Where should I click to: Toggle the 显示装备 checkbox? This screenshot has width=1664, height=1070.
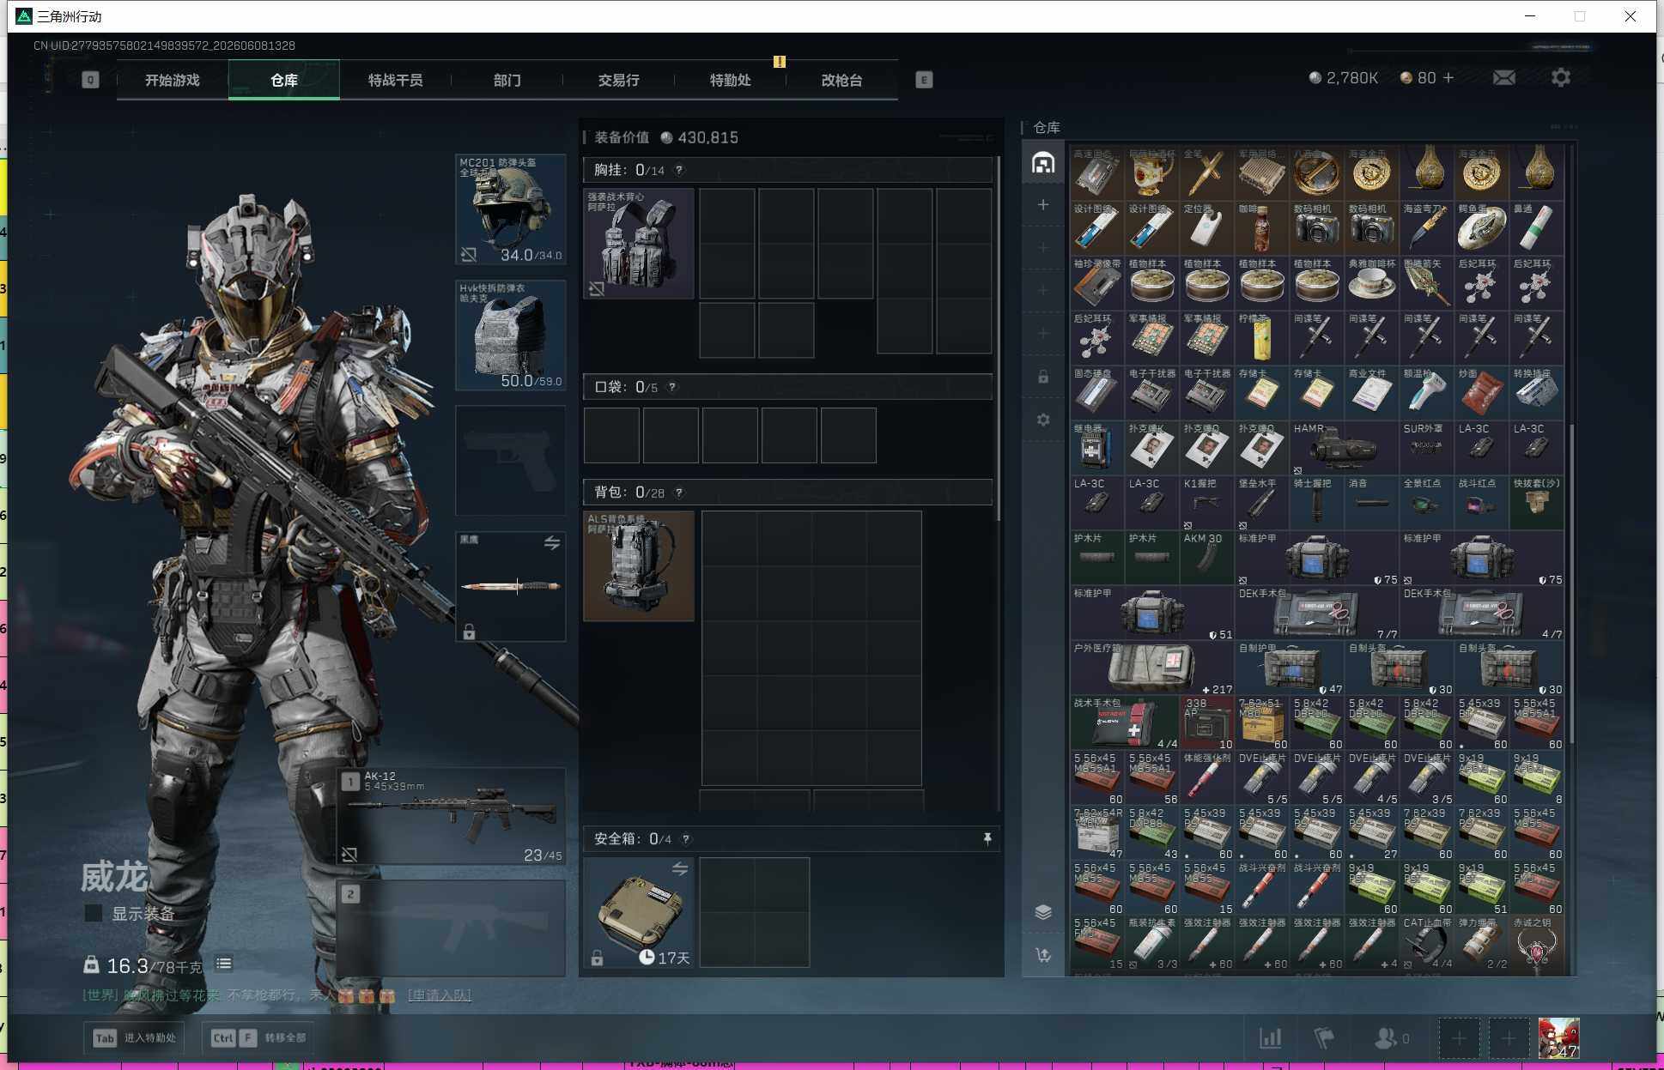coord(94,913)
